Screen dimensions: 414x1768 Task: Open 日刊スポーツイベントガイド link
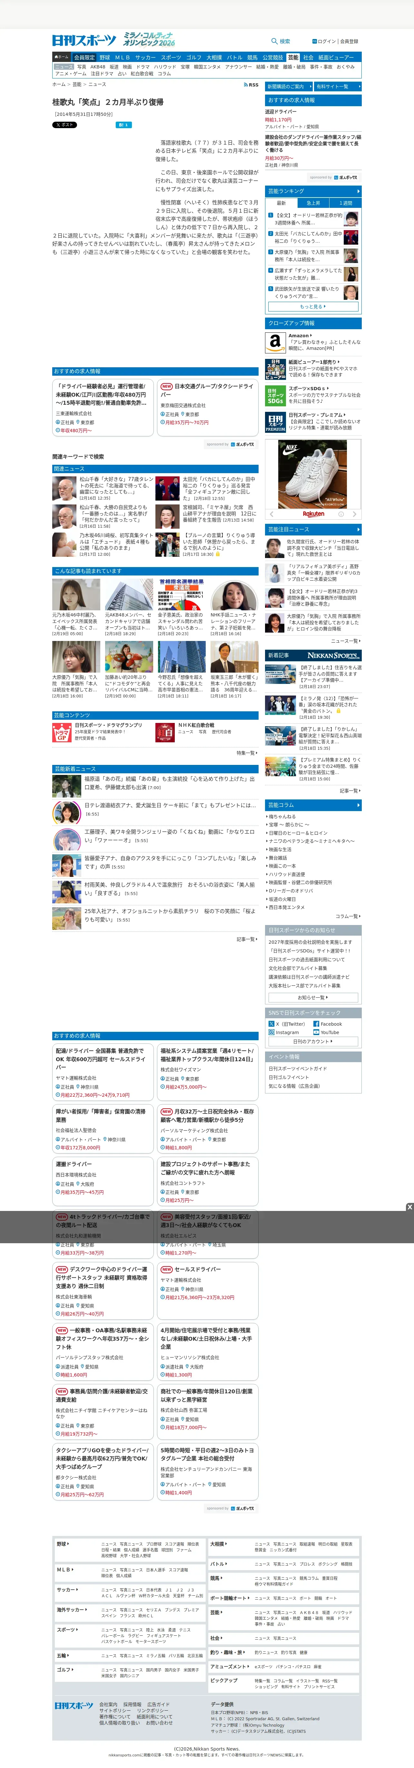[298, 1069]
